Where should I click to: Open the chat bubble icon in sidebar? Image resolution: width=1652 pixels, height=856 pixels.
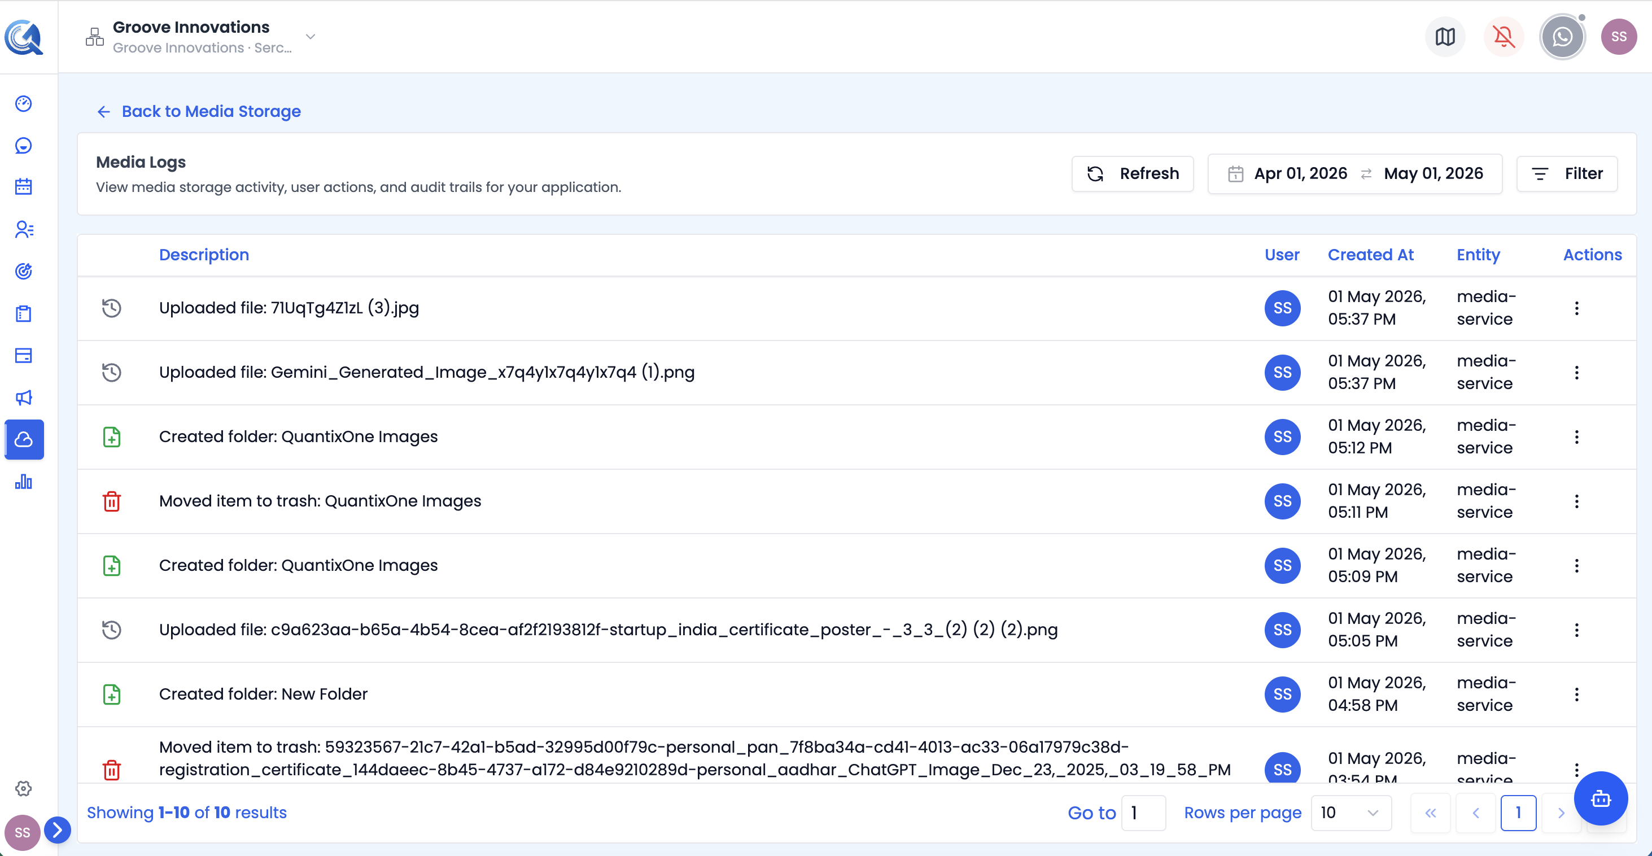tap(24, 146)
